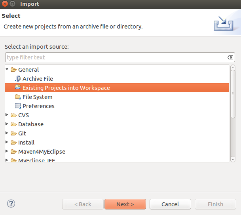Click the Preferences icon
Image resolution: width=241 pixels, height=215 pixels.
point(17,106)
